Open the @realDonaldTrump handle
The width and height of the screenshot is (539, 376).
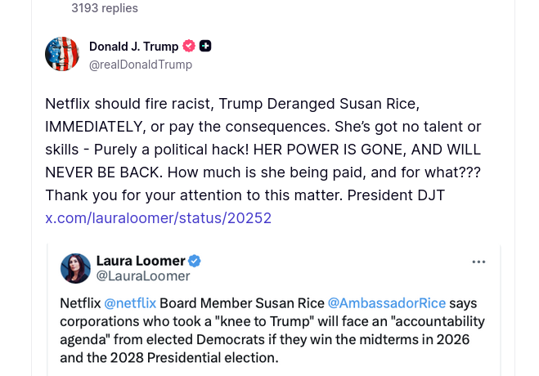tap(140, 64)
